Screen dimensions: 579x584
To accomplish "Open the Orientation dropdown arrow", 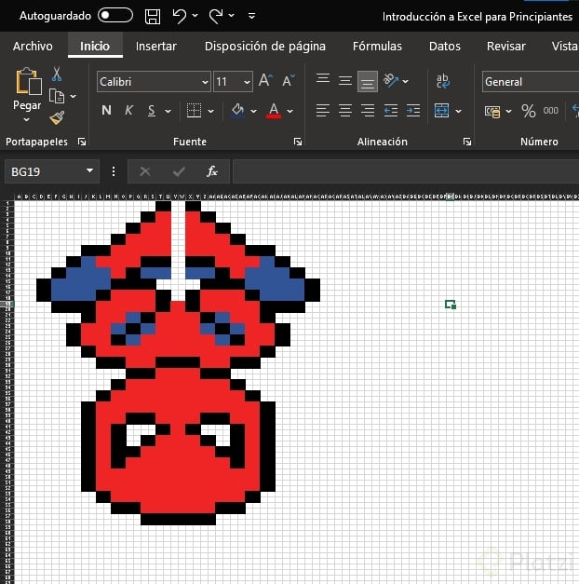I will (x=406, y=81).
